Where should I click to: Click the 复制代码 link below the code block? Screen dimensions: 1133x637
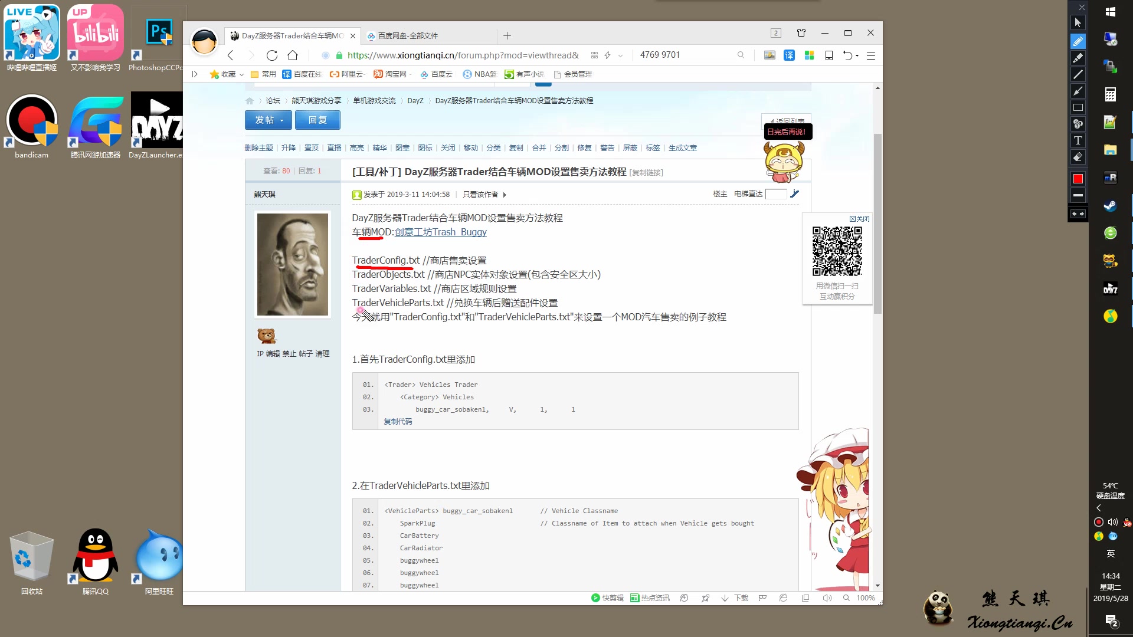pyautogui.click(x=398, y=421)
